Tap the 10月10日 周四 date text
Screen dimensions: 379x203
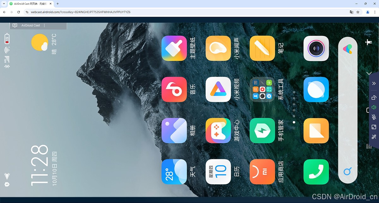(x=55, y=169)
